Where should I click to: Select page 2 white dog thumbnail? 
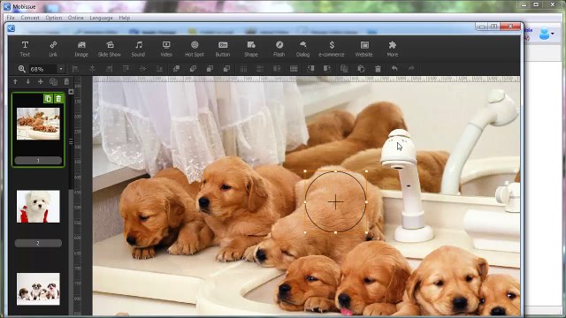tap(38, 207)
